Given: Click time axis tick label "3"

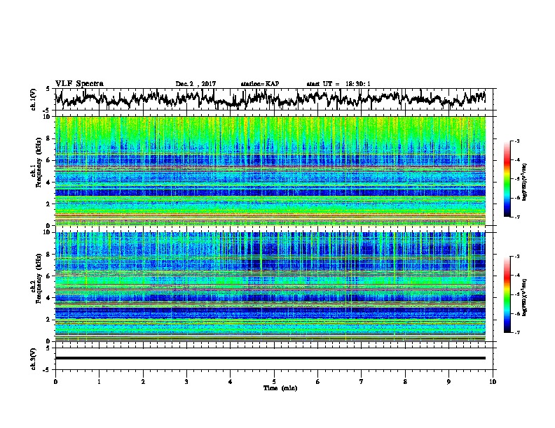Looking at the screenshot, I should [x=186, y=382].
